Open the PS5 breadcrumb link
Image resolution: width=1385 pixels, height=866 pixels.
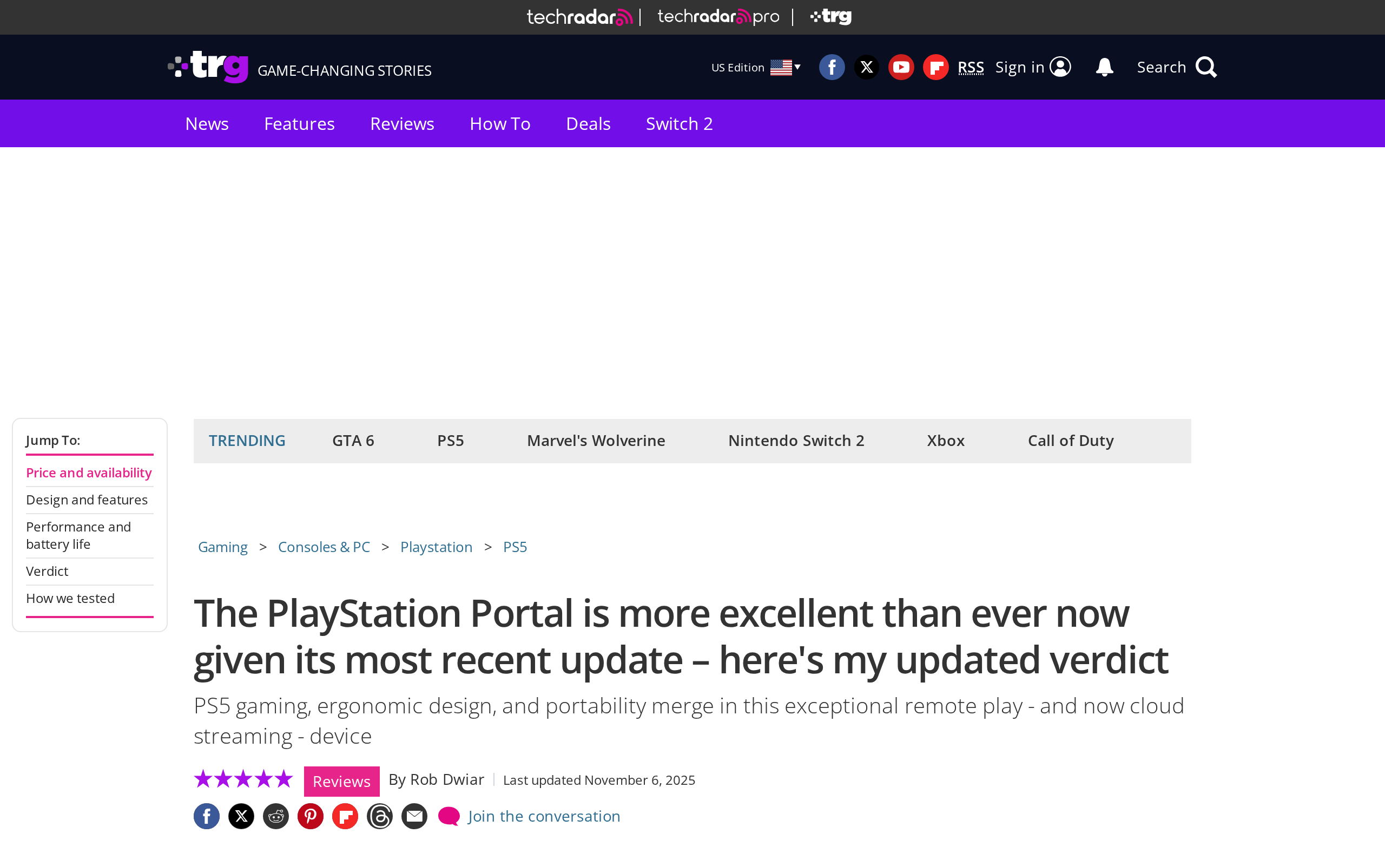coord(515,547)
